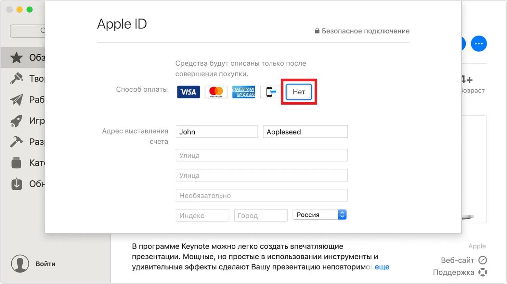Open the Updates download arrow icon
Viewport: 507px width, 284px height.
coord(17,184)
